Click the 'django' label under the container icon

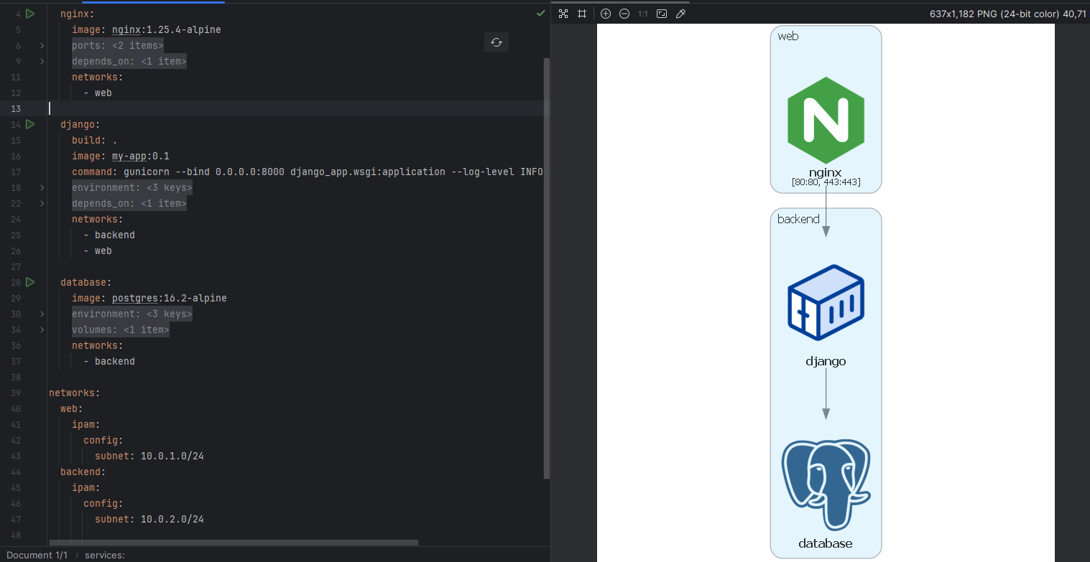coord(826,361)
